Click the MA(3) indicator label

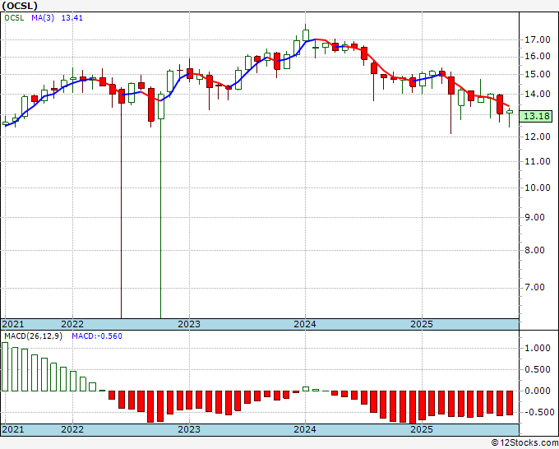[43, 18]
